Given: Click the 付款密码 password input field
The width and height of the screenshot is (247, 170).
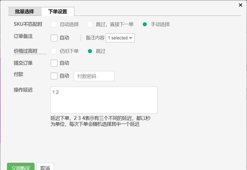Looking at the screenshot, I should 94,76.
